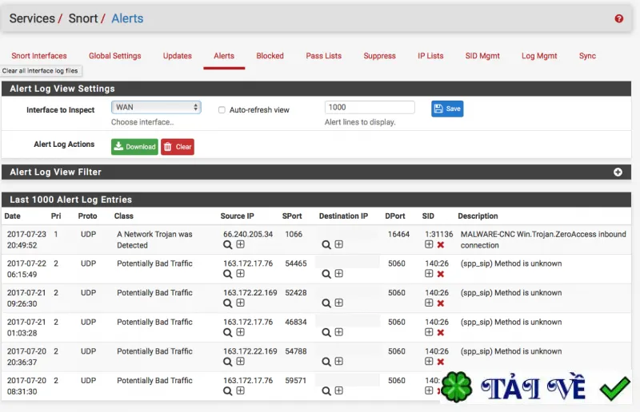Switch to the Suppress tab
The image size is (640, 412).
pos(379,56)
